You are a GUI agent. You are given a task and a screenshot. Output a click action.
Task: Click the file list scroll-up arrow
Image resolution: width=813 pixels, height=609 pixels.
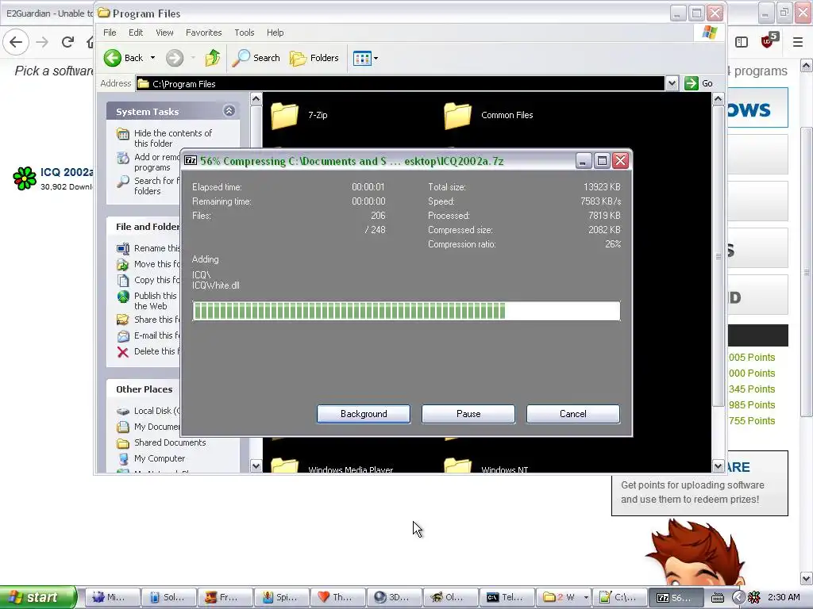tap(718, 98)
